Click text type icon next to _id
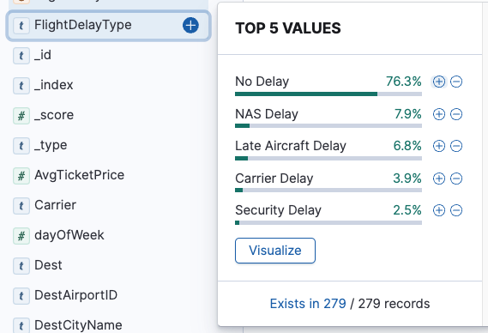The height and width of the screenshot is (333, 488). 21,56
